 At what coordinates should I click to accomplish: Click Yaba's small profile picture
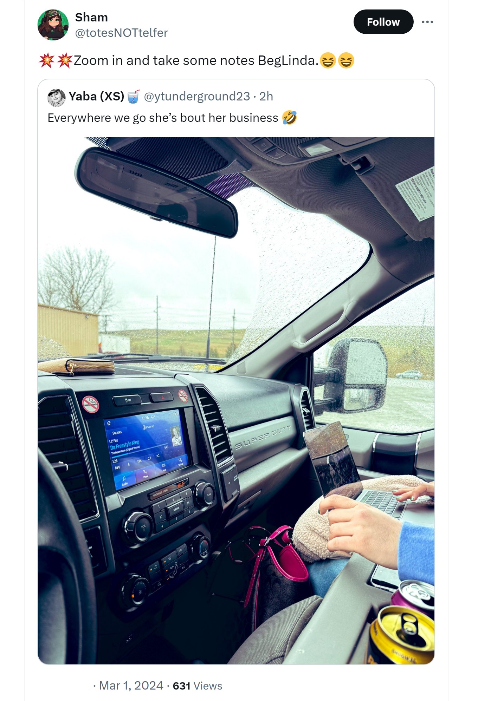[x=56, y=98]
